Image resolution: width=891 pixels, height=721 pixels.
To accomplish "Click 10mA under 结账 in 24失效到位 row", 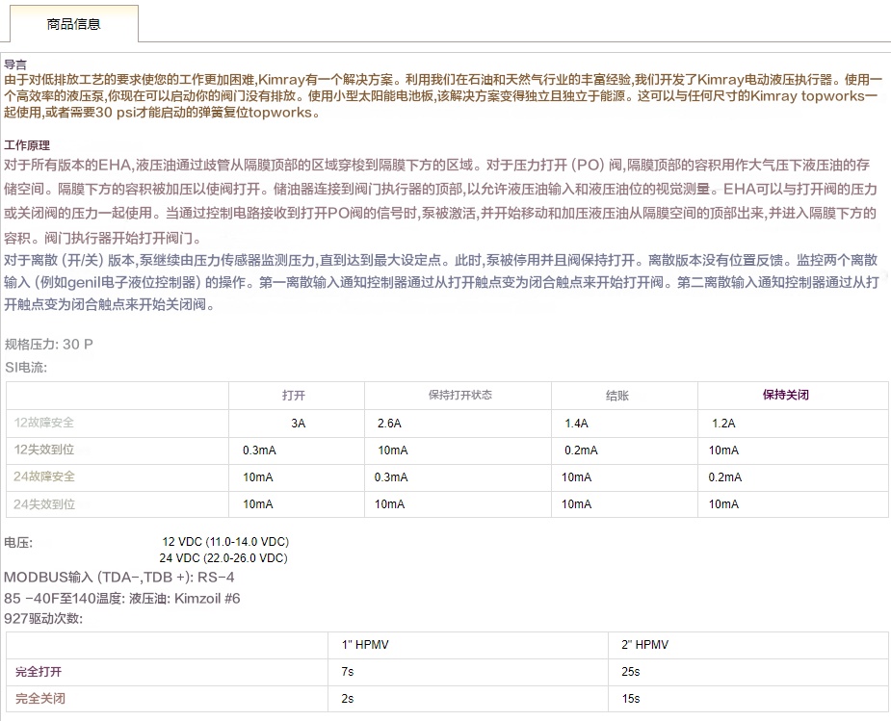I will 576,504.
